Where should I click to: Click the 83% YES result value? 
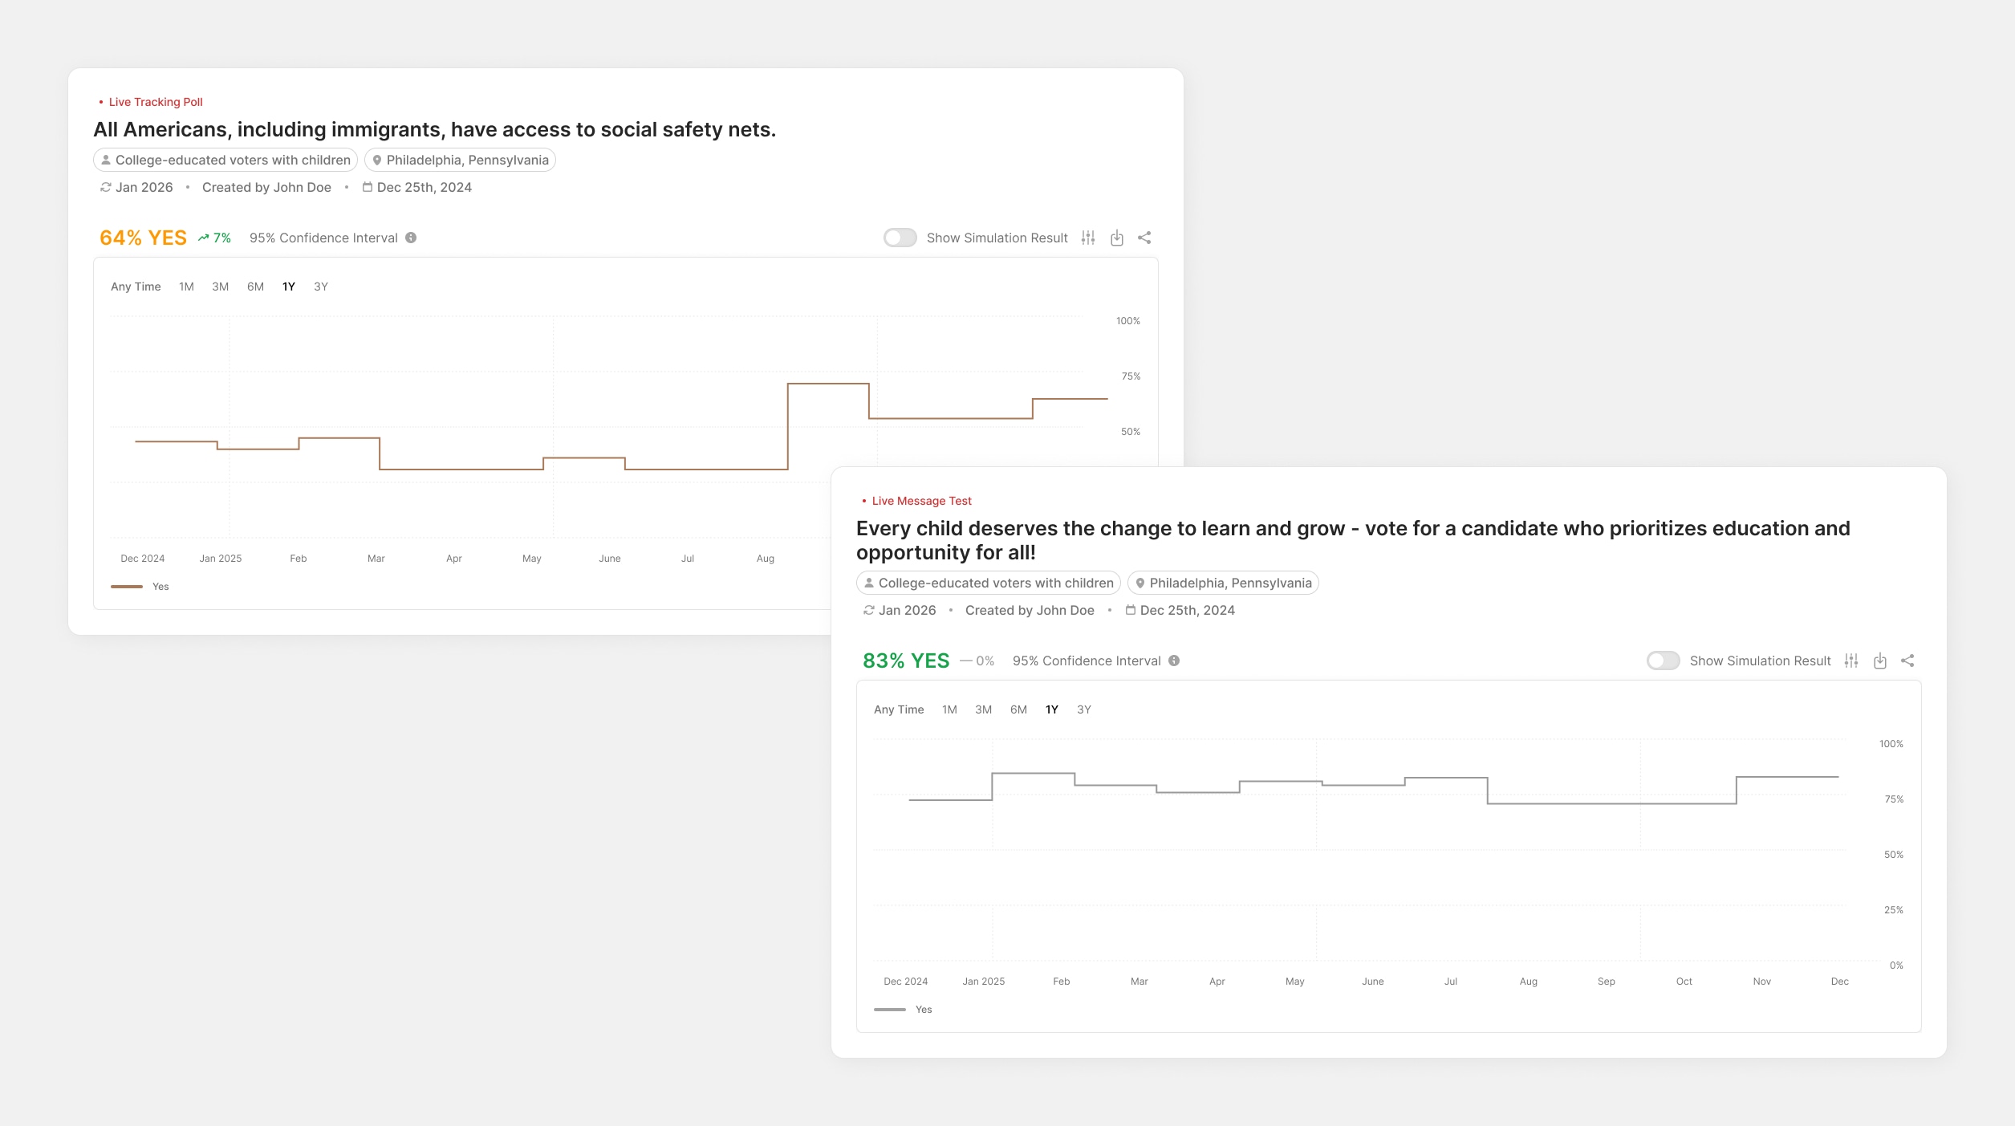point(906,661)
